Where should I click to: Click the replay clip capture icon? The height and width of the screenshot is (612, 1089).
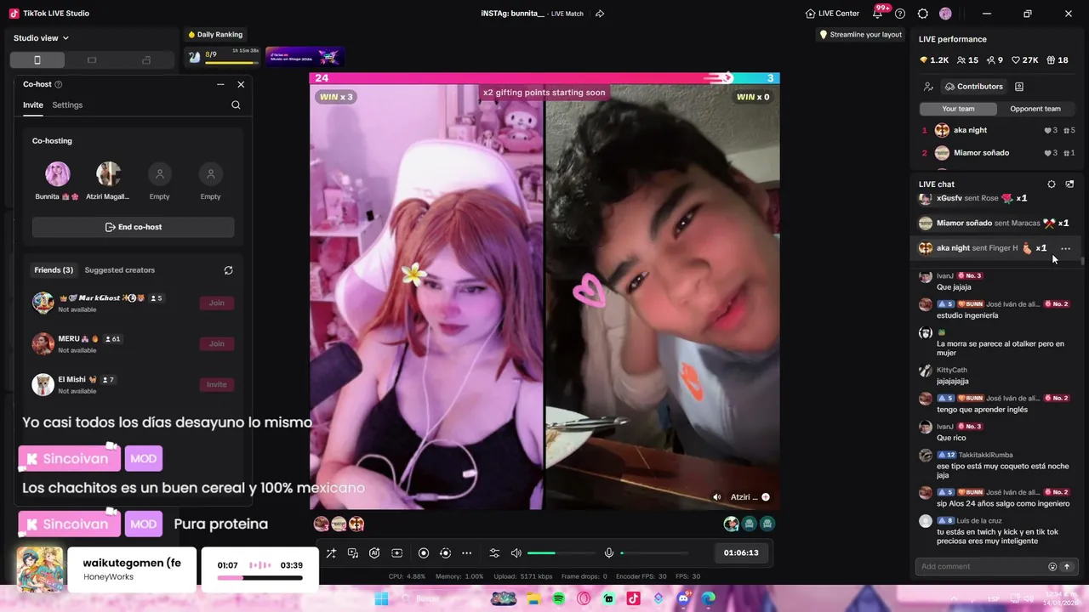tap(445, 553)
